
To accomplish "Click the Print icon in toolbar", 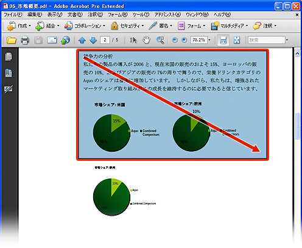I will (25, 40).
